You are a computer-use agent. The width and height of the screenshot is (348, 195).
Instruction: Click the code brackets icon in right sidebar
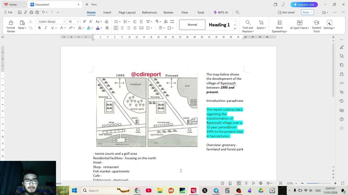pos(342,83)
